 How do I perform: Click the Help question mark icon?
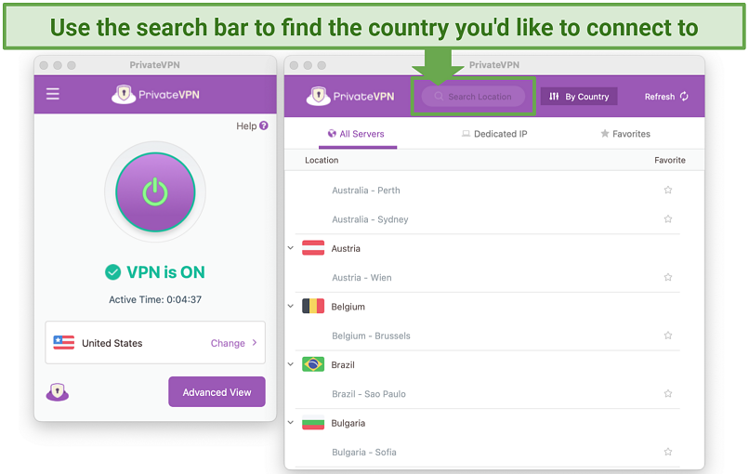pos(264,125)
